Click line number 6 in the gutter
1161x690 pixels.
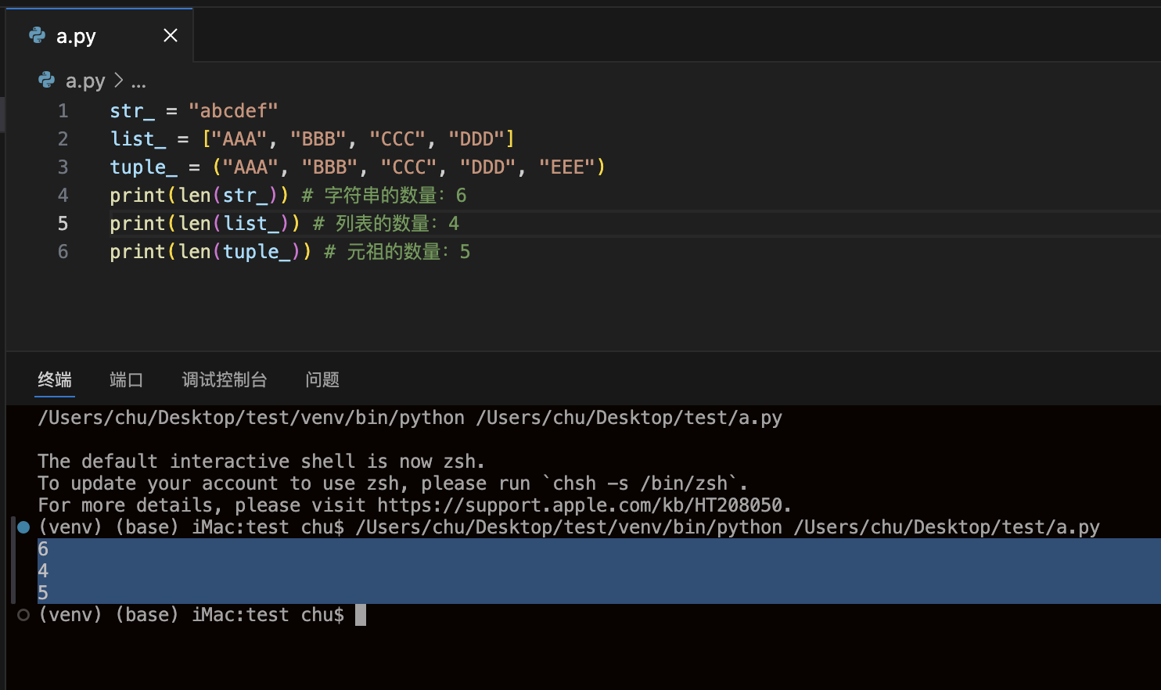tap(63, 252)
